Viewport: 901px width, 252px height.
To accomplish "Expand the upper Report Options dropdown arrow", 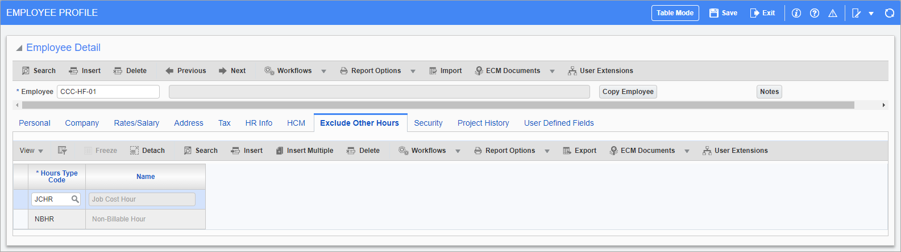I will click(413, 71).
